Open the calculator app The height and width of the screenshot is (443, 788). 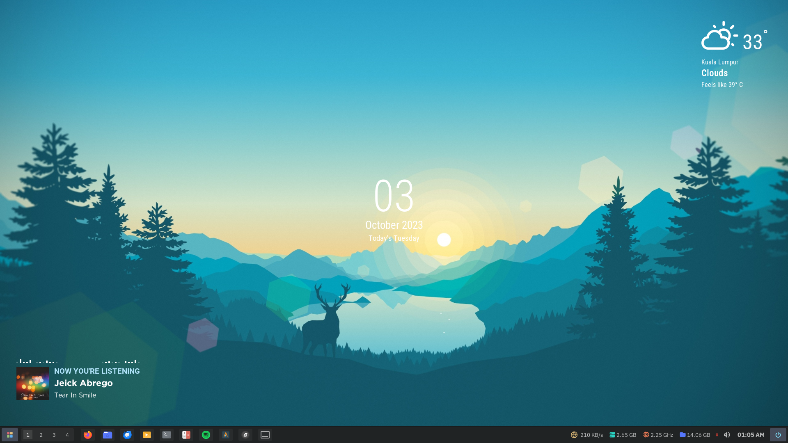click(186, 435)
